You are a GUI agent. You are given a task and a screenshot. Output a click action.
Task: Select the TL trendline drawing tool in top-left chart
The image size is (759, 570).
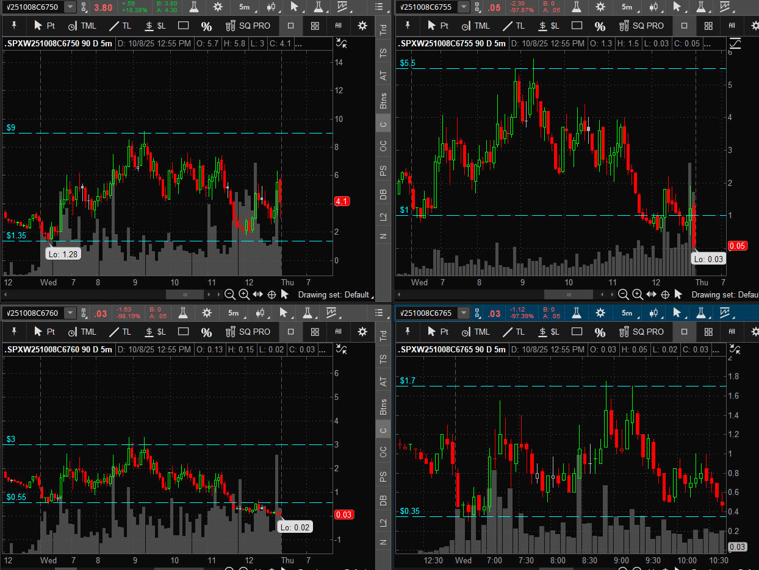(x=120, y=26)
